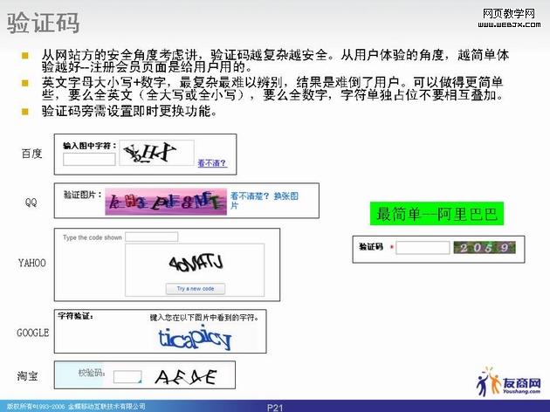Click the QQ label
The image size is (550, 412).
coord(31,203)
